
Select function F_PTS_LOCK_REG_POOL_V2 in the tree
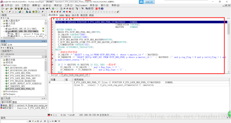(21, 89)
